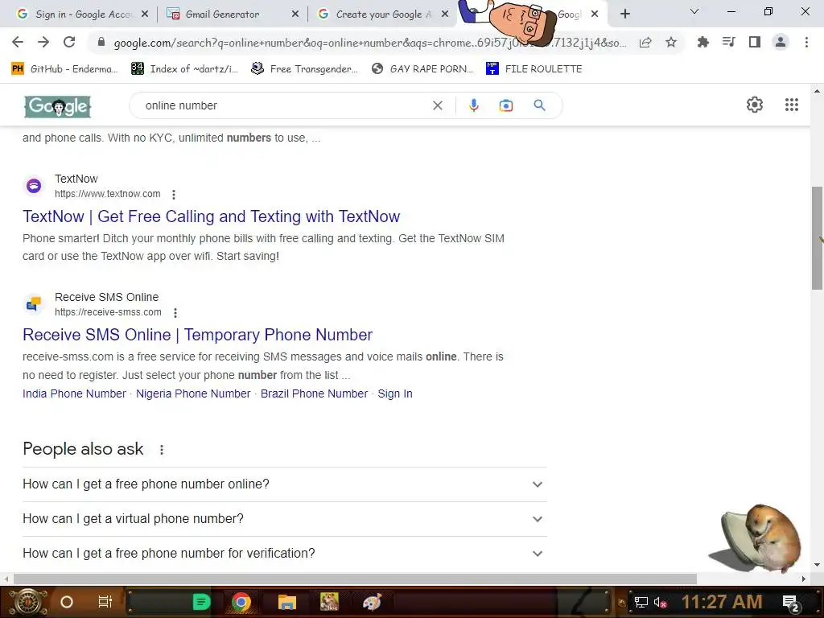Click the Google doodle logo
824x618 pixels.
pos(58,107)
